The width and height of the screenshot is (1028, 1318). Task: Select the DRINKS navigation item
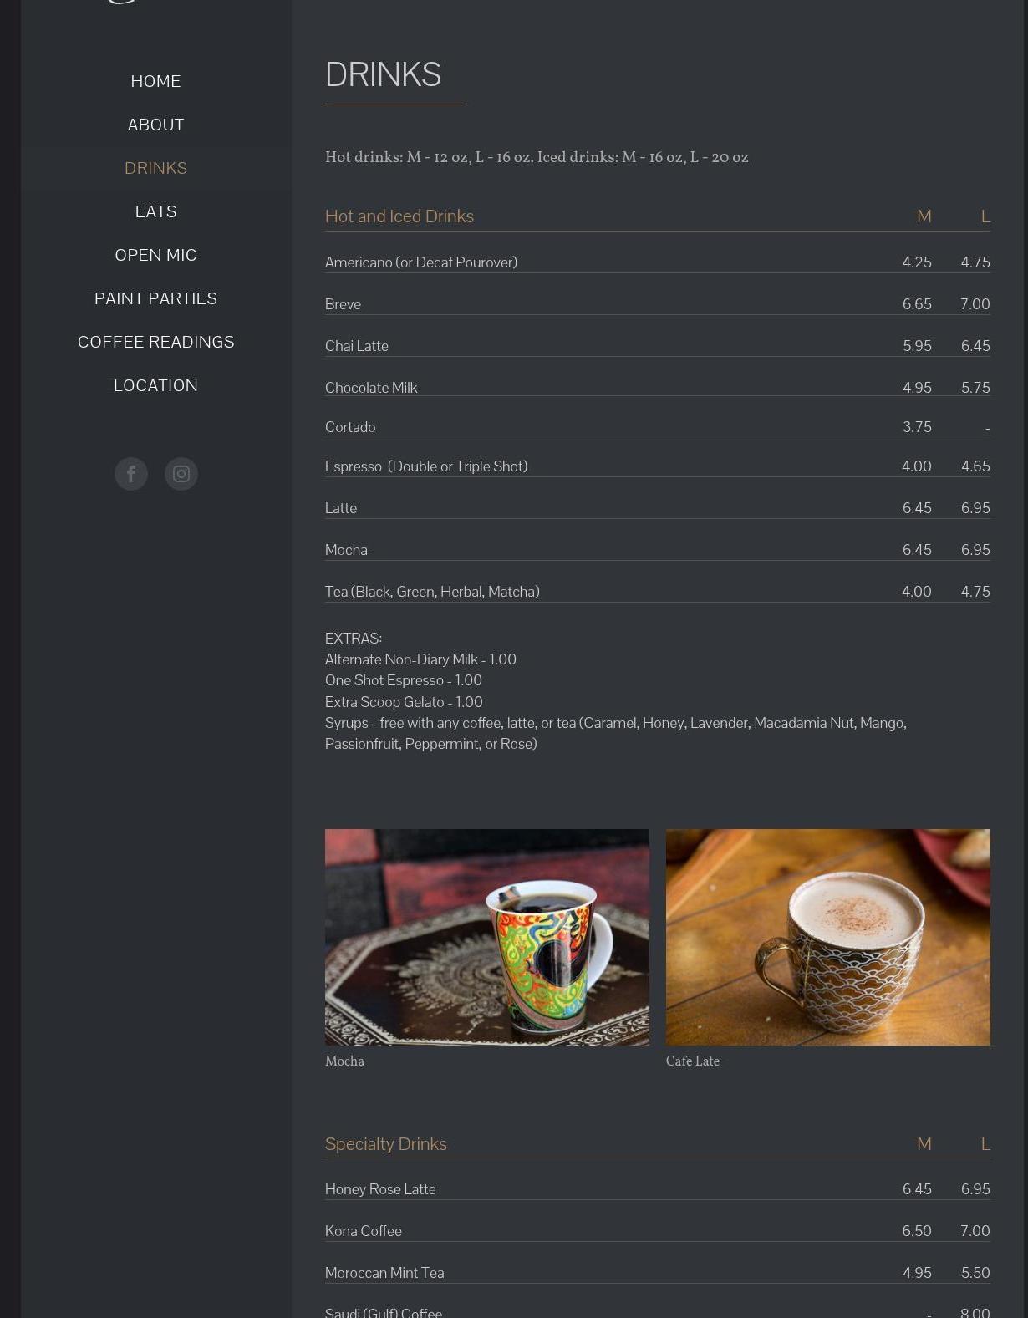click(x=156, y=168)
